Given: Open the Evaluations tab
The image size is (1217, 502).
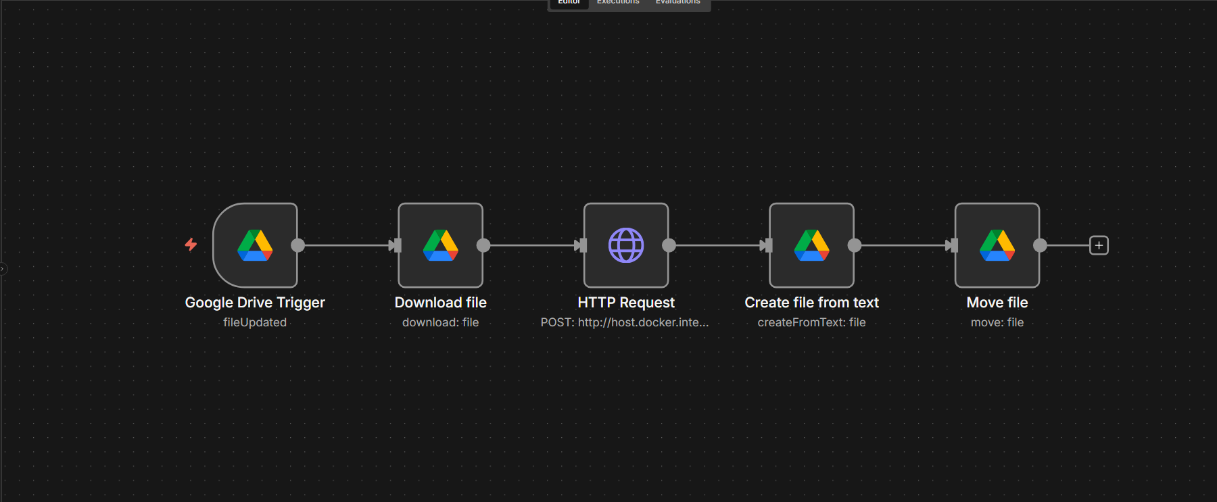Looking at the screenshot, I should point(677,3).
